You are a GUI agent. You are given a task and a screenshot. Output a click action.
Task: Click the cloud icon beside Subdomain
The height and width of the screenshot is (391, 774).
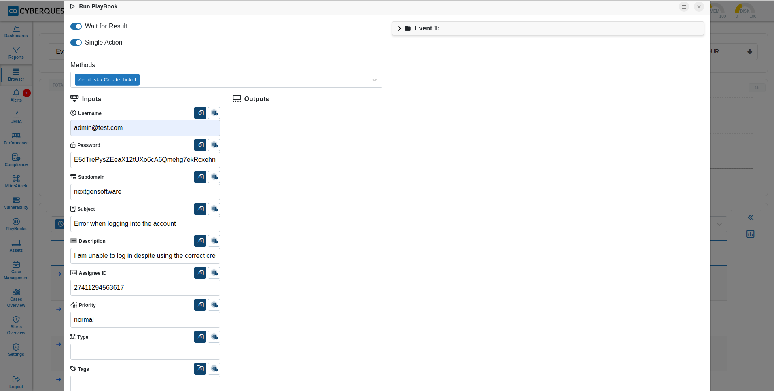tap(214, 177)
